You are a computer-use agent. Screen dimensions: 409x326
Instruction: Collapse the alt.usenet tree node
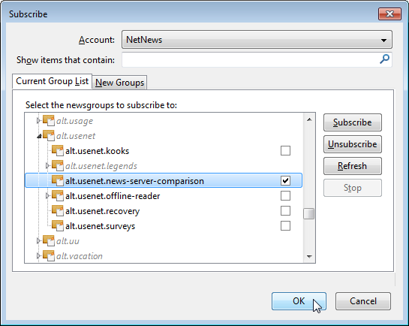pos(39,136)
